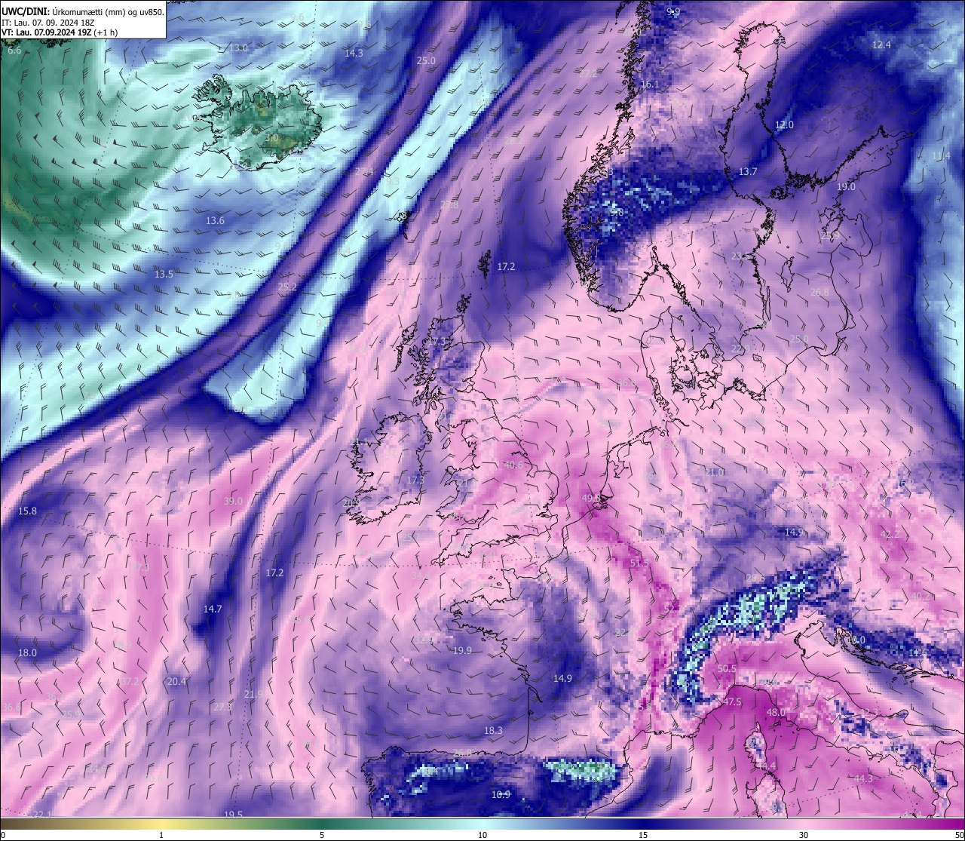
Task: Click the "15" tick label on the legend
Action: click(643, 835)
